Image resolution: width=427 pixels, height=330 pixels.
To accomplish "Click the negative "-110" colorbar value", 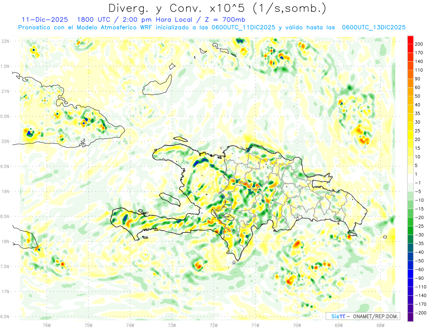I will click(421, 287).
